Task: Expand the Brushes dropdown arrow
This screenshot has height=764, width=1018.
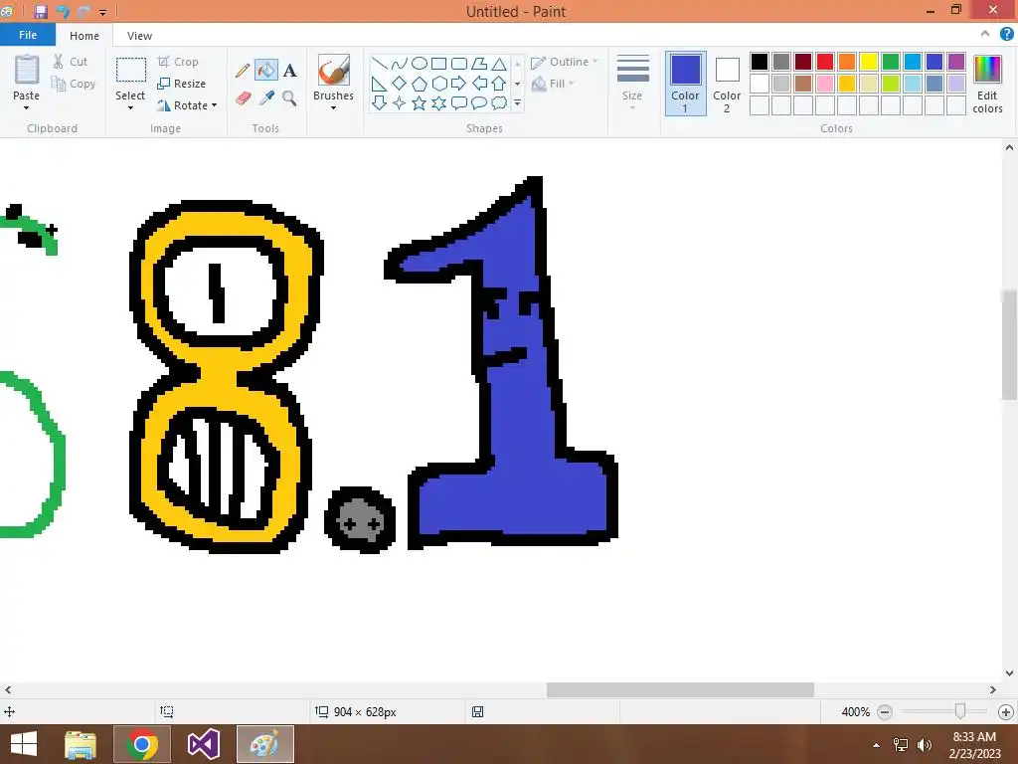Action: tap(334, 107)
